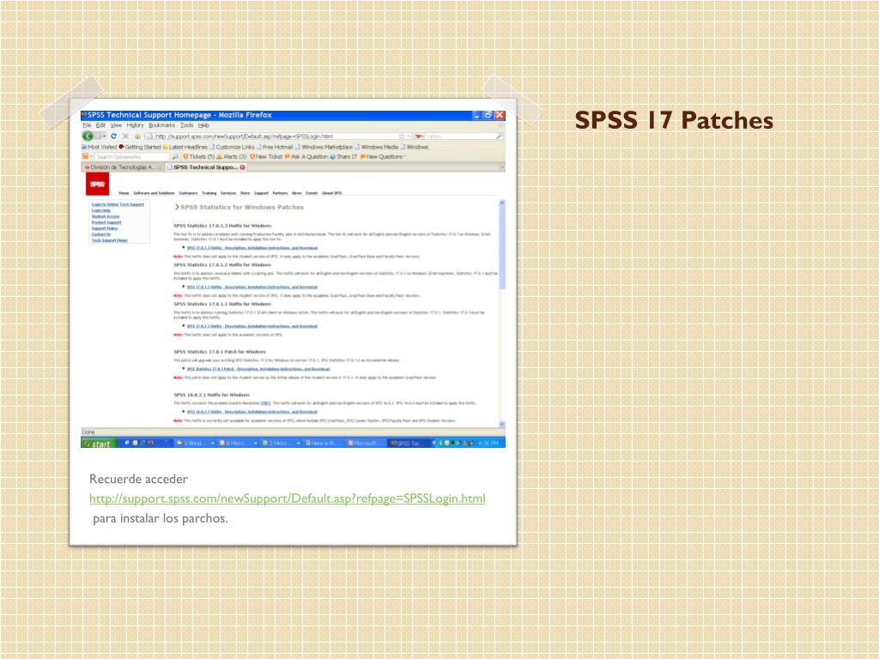Click the Reload page icon in Firefox
Screen dimensions: 879x659
tap(114, 136)
